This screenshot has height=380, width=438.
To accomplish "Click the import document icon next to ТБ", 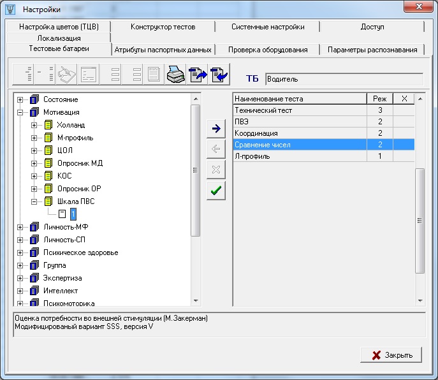I will [x=219, y=75].
